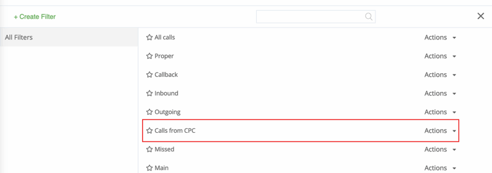
Task: Click the + Create Filter link
Action: (35, 17)
